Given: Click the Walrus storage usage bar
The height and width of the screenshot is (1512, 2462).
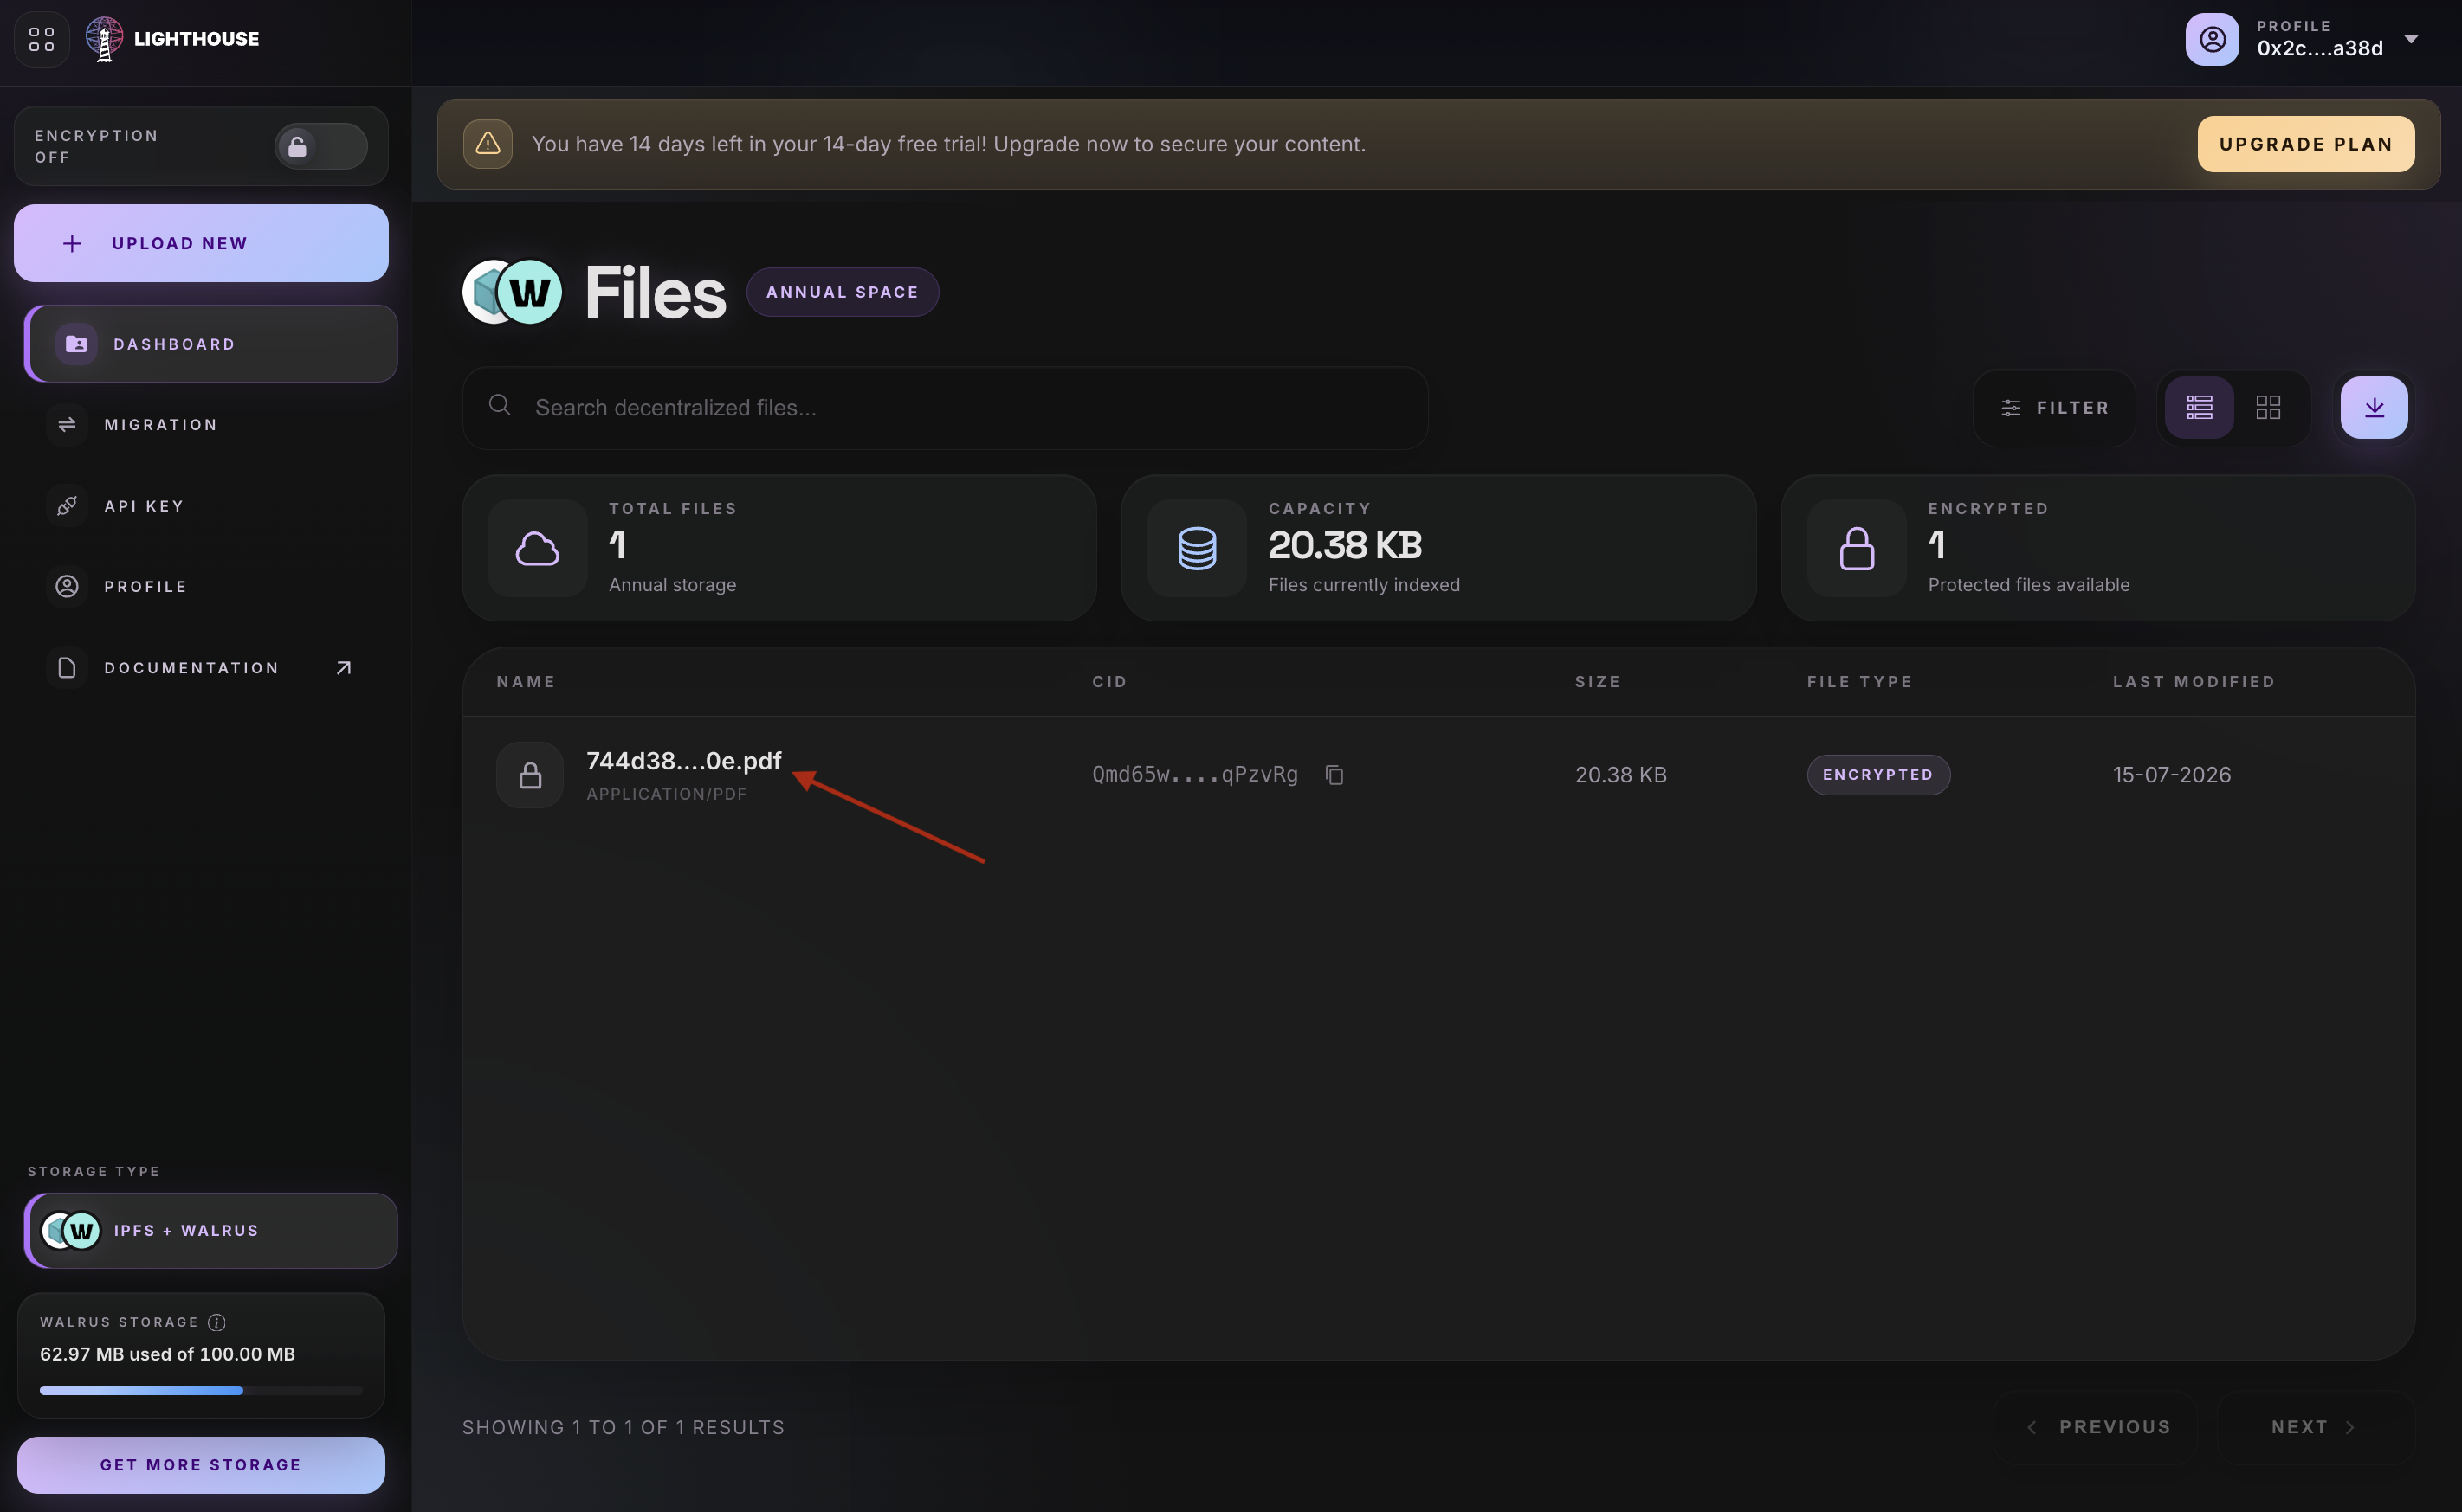Looking at the screenshot, I should [201, 1390].
